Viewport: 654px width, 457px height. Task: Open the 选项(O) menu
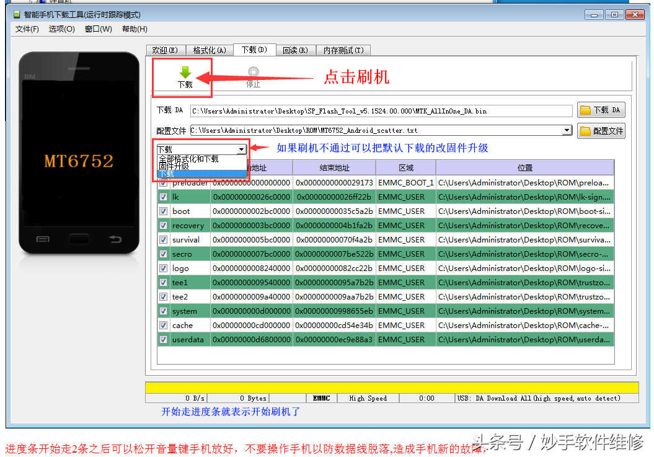[61, 29]
